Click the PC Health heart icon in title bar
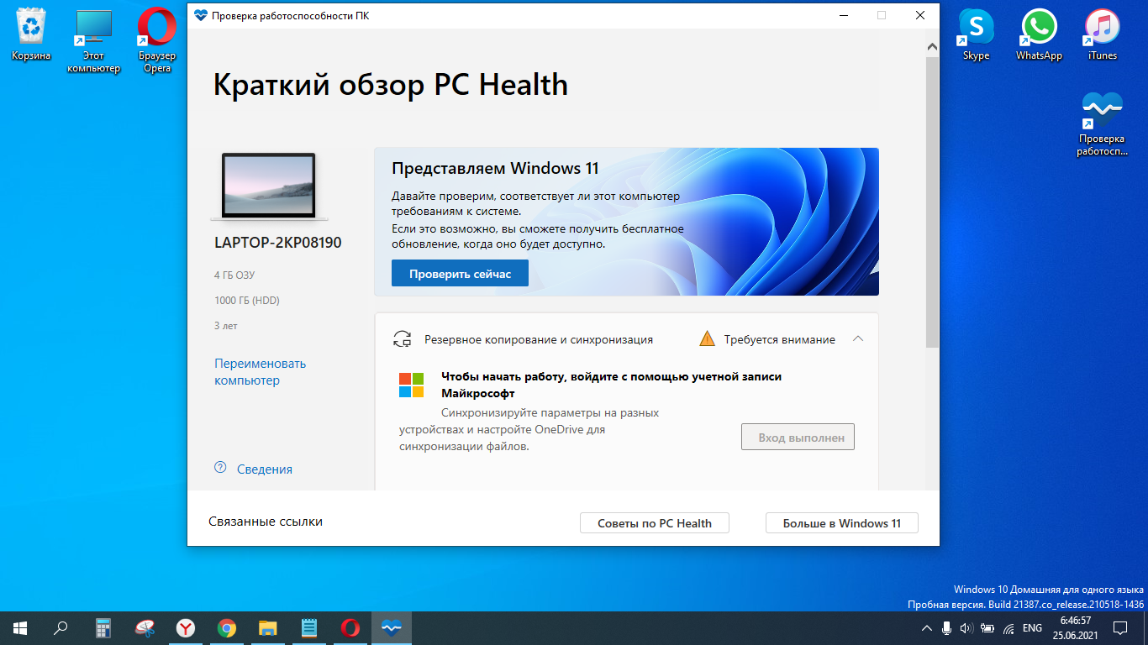 200,15
